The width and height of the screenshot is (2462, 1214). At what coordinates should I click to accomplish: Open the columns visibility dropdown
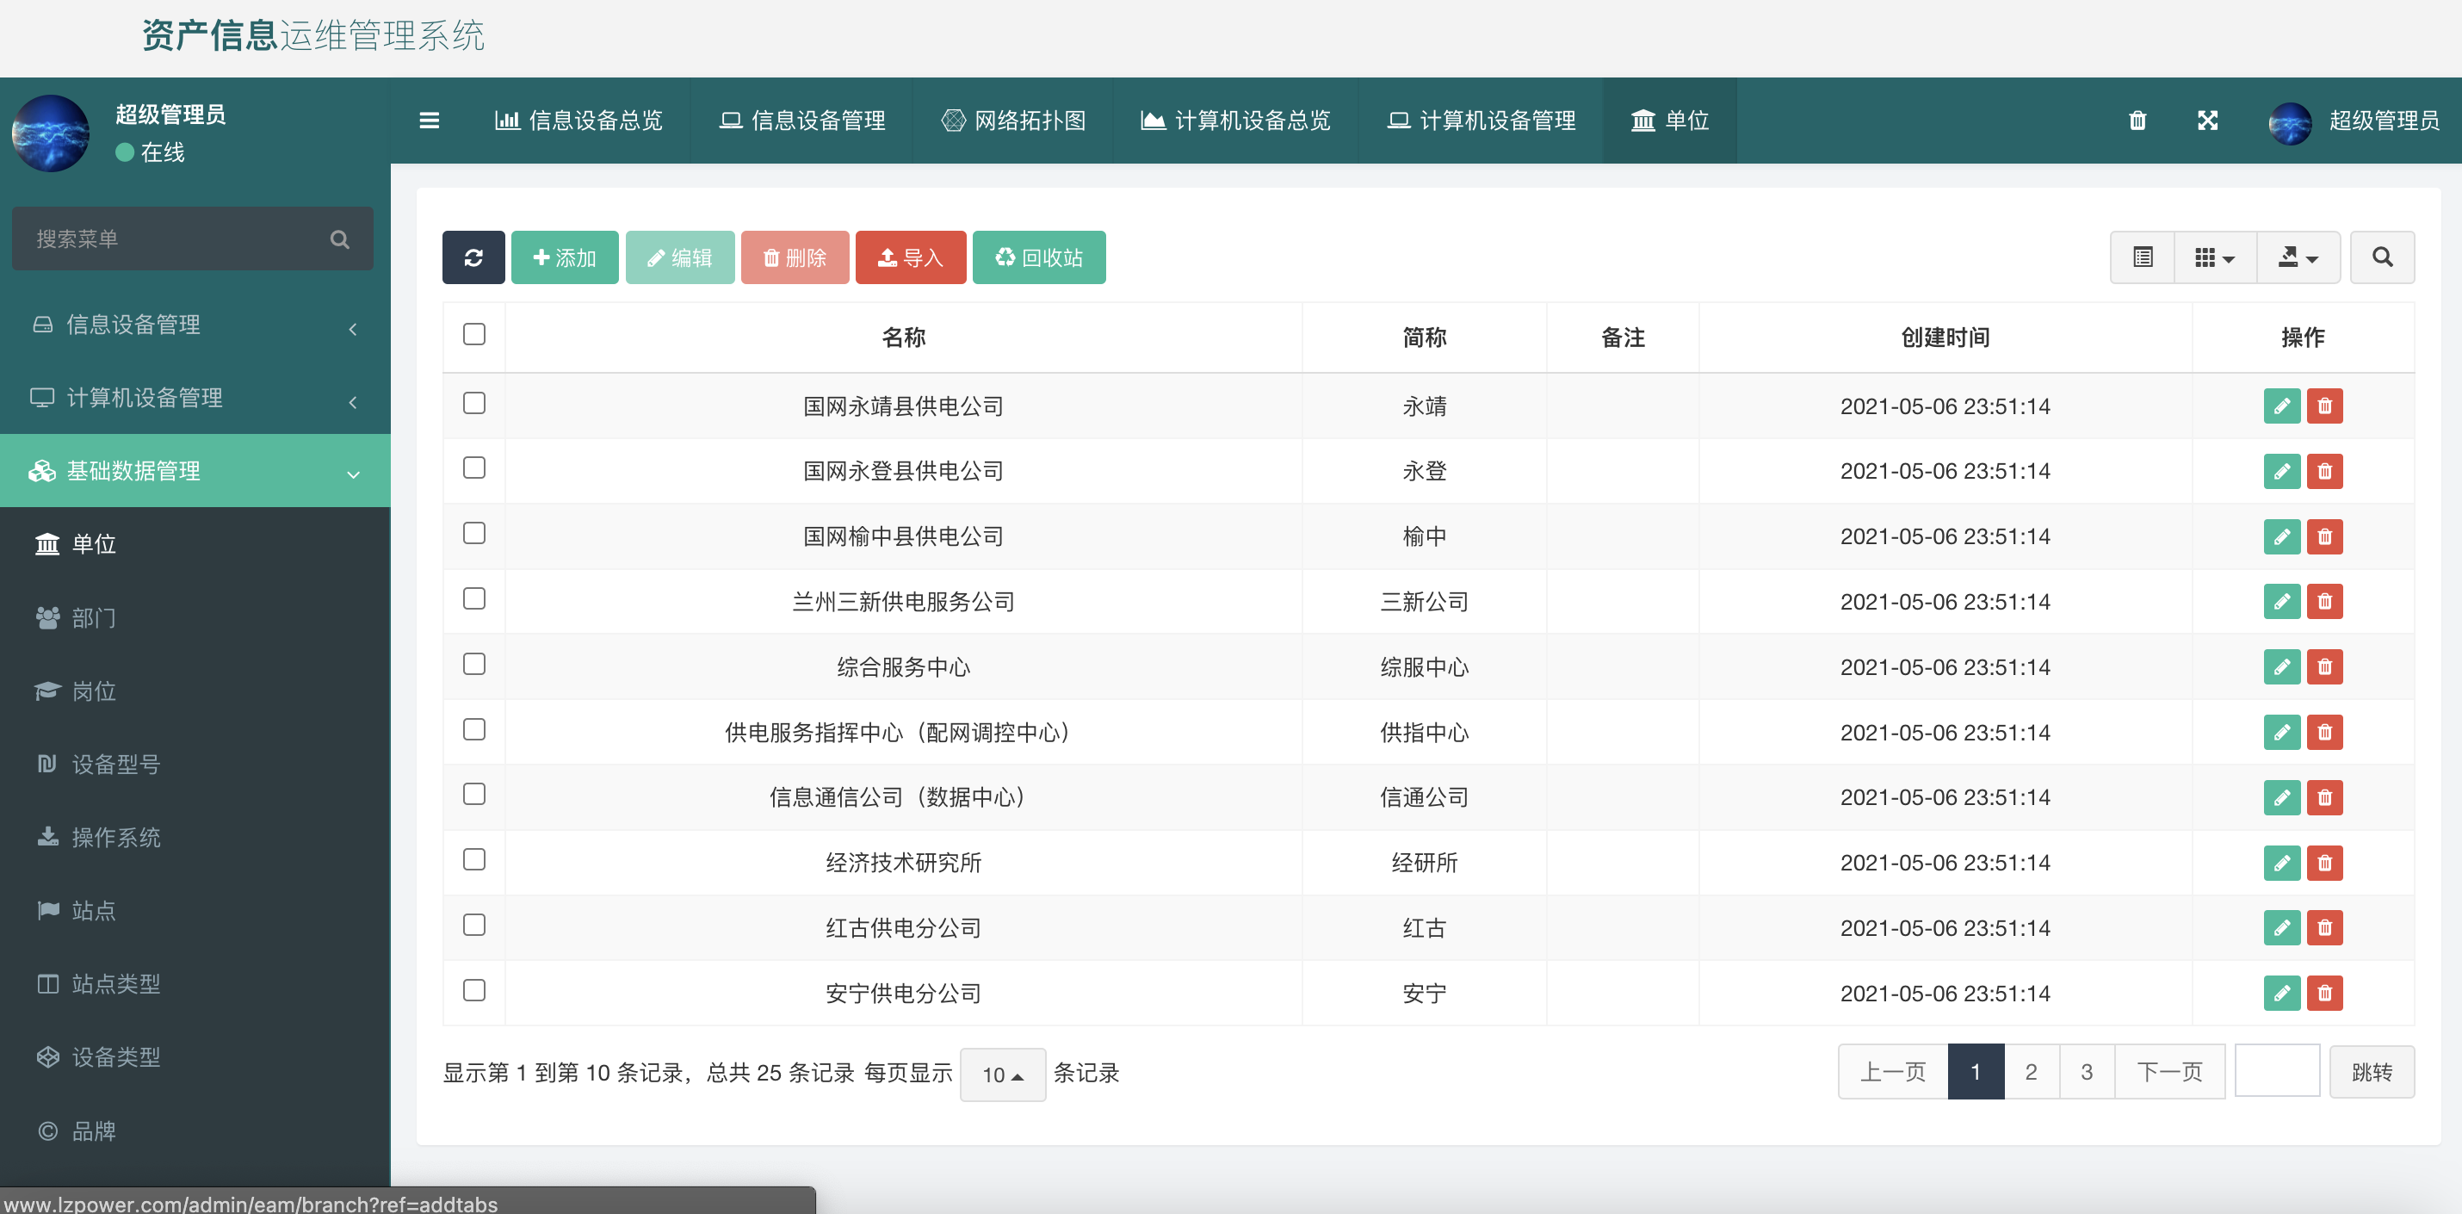[2214, 257]
